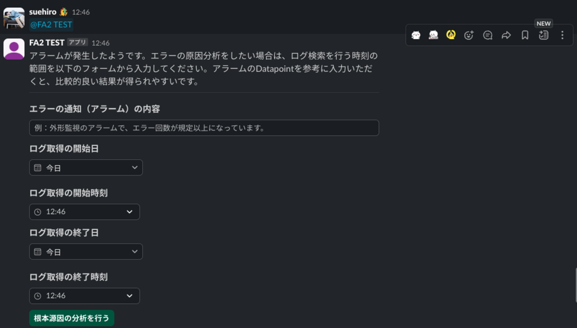Open the add reaction emoji picker
The height and width of the screenshot is (328, 577).
469,36
